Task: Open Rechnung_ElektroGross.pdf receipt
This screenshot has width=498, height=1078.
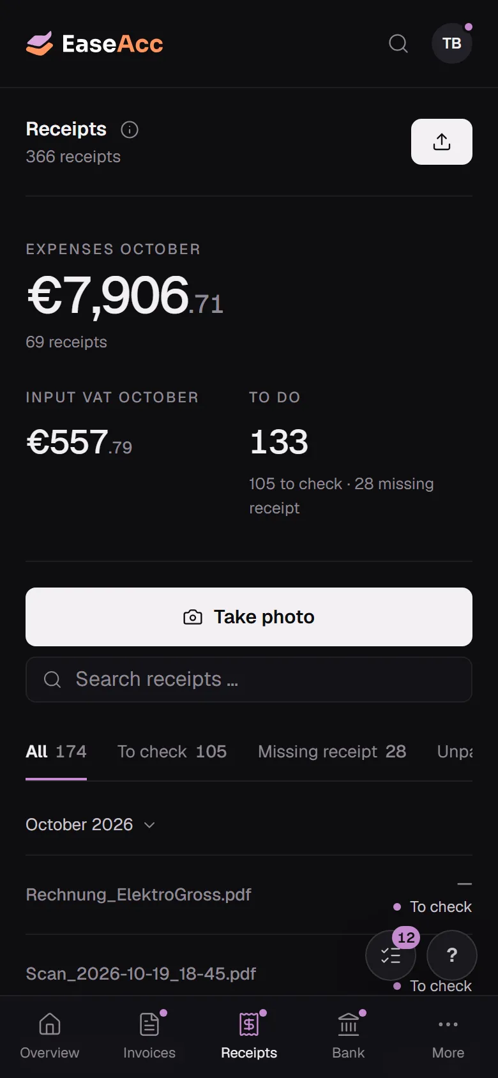Action: pos(249,895)
